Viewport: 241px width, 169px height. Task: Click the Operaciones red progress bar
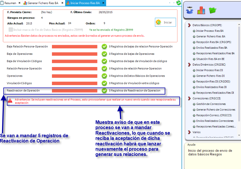tap(74, 76)
